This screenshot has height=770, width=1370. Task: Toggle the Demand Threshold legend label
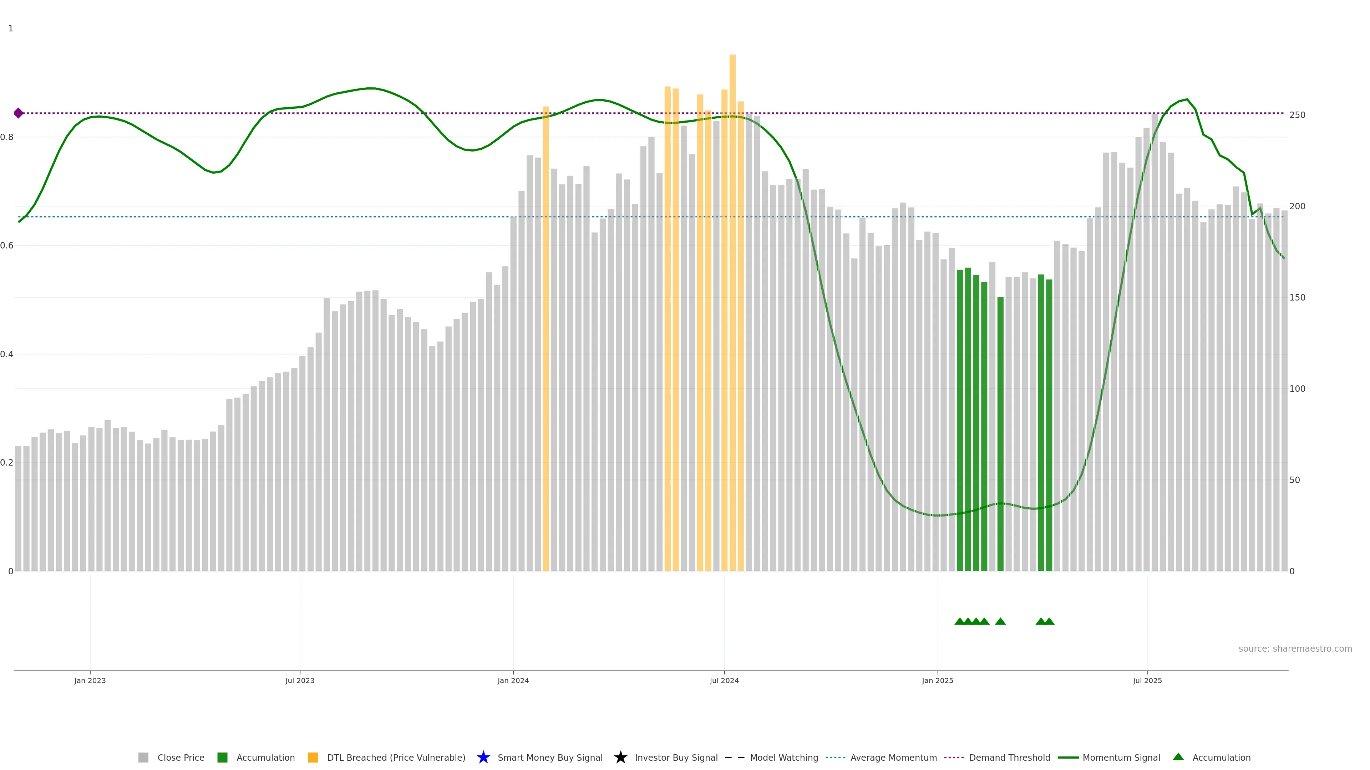pyautogui.click(x=1009, y=757)
